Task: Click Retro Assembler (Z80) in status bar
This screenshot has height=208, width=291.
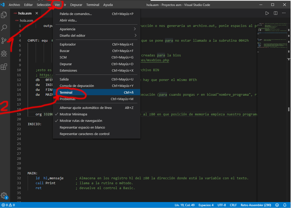Action: click(256, 205)
